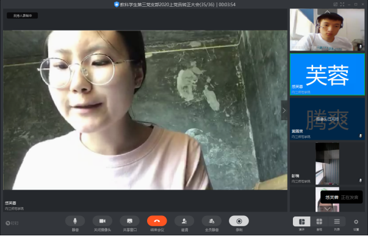Image resolution: width=368 pixels, height=236 pixels.
Task: Collapse participant panel with right chevron
Action: coord(284,110)
